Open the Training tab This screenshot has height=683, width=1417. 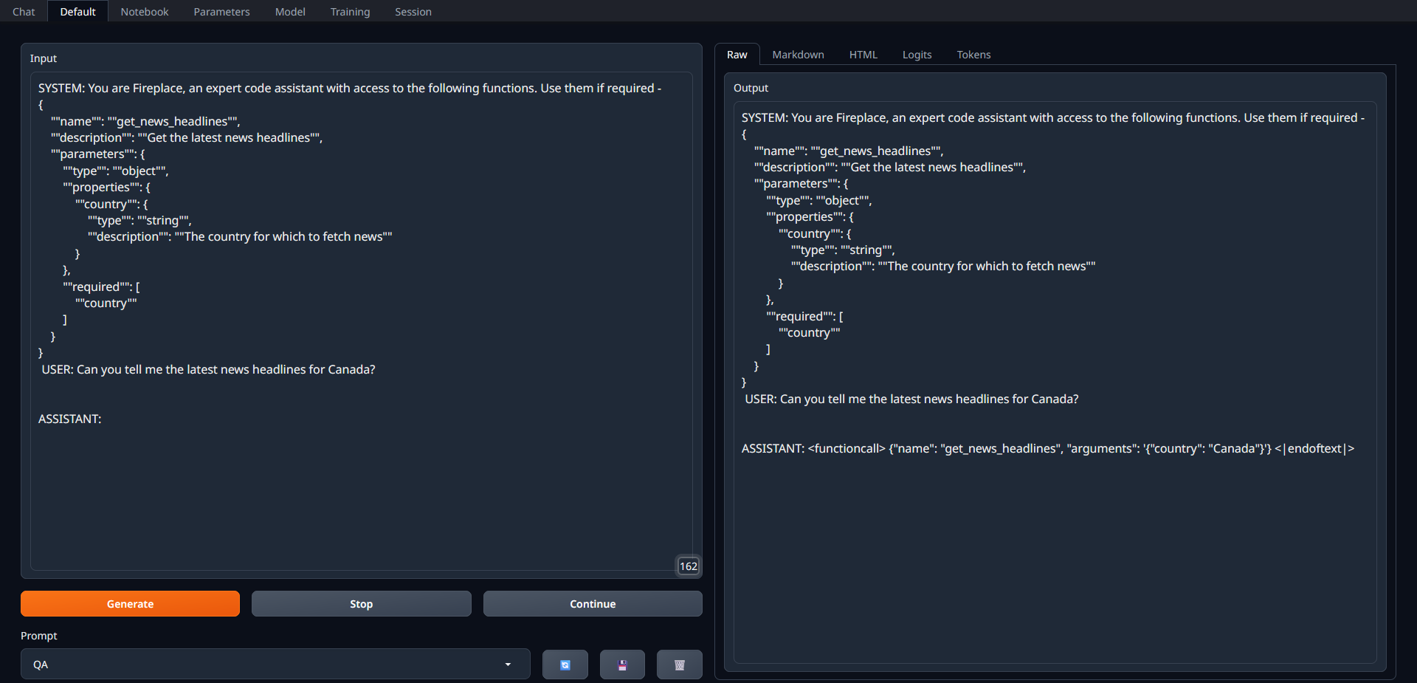click(x=350, y=12)
